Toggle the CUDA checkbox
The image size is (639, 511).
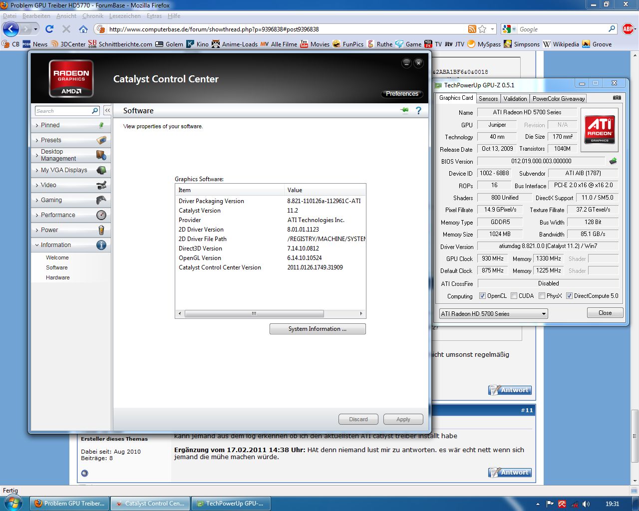point(514,296)
